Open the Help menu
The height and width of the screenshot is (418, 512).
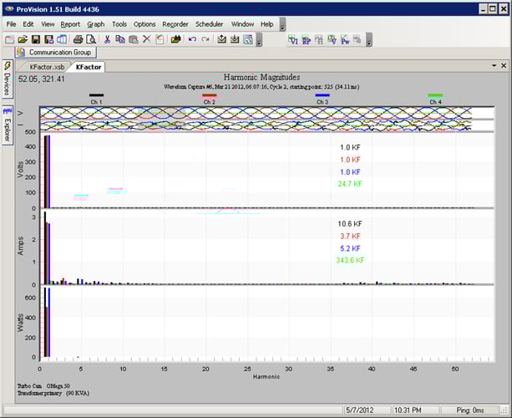coord(266,24)
